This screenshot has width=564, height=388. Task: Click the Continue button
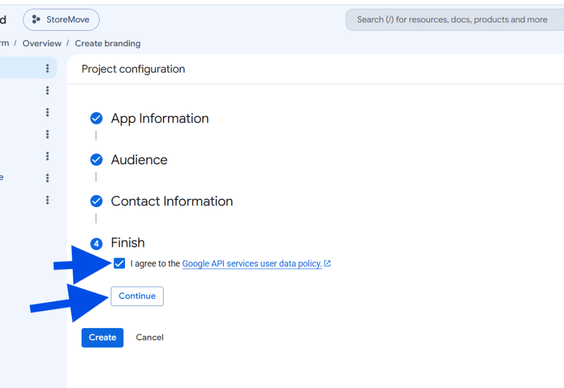[137, 296]
